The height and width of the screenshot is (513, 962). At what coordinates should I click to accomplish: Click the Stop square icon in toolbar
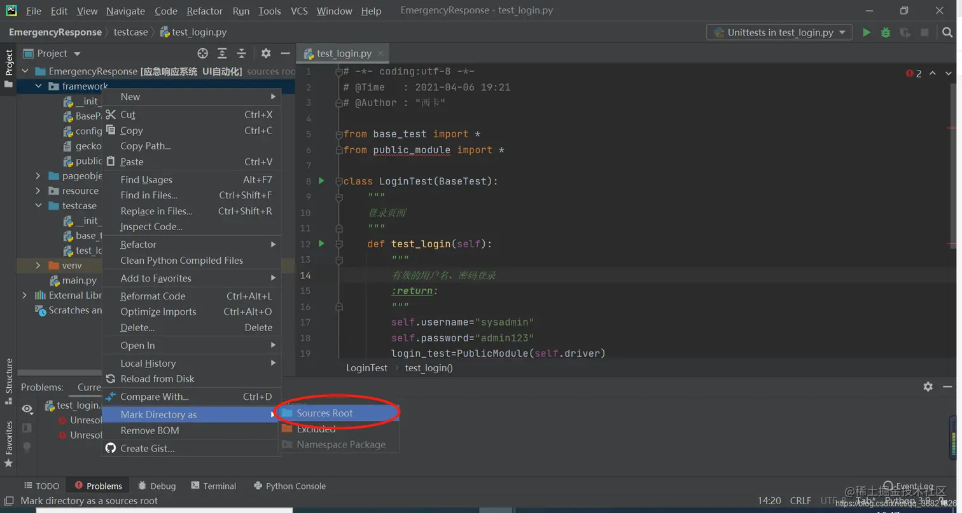tap(924, 32)
